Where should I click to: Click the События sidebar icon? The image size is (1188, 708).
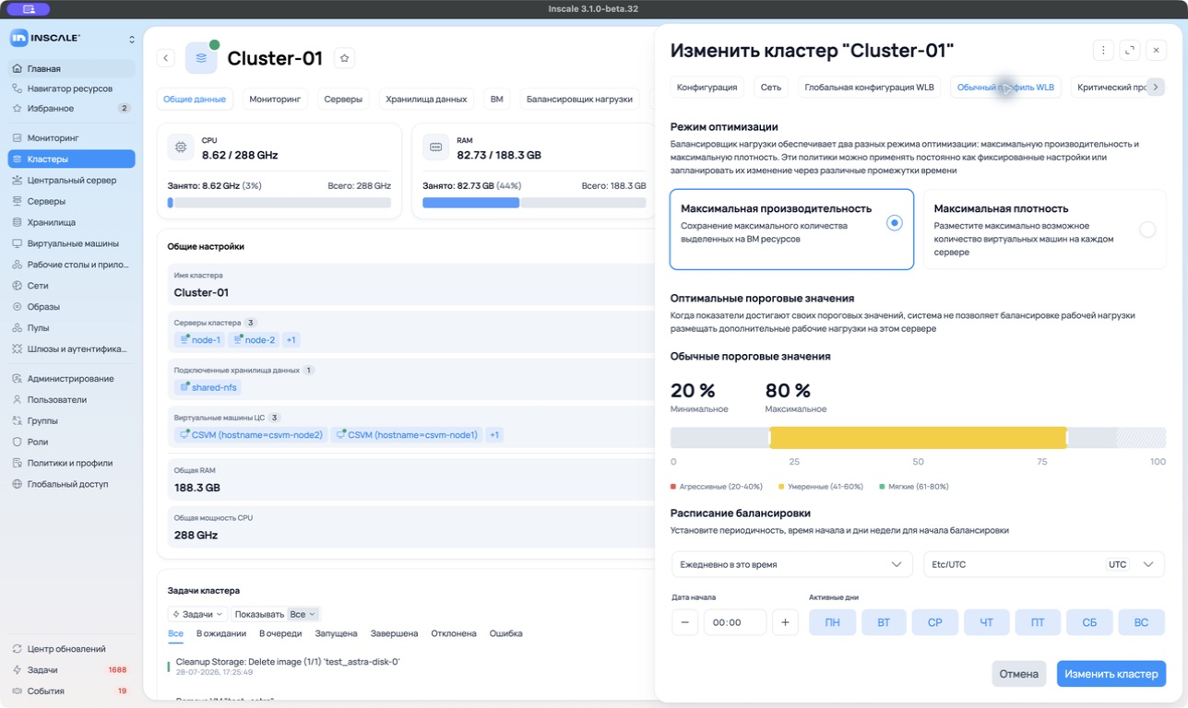coord(18,691)
